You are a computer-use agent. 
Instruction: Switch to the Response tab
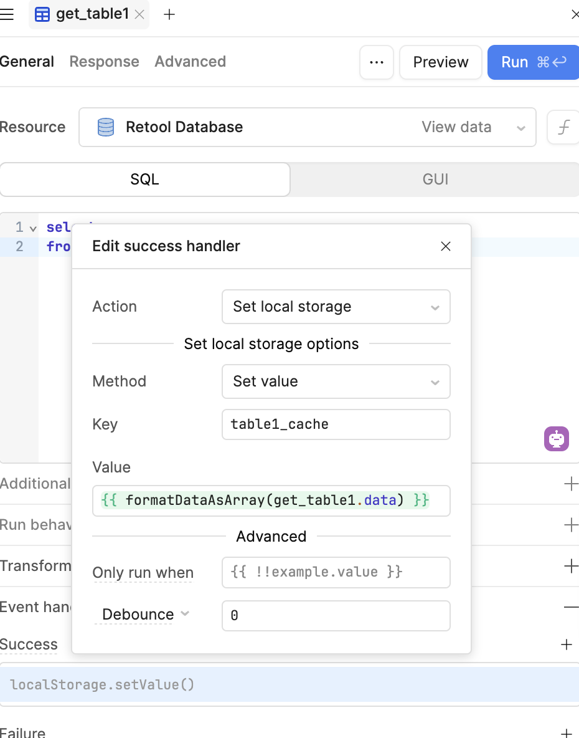[x=105, y=62]
